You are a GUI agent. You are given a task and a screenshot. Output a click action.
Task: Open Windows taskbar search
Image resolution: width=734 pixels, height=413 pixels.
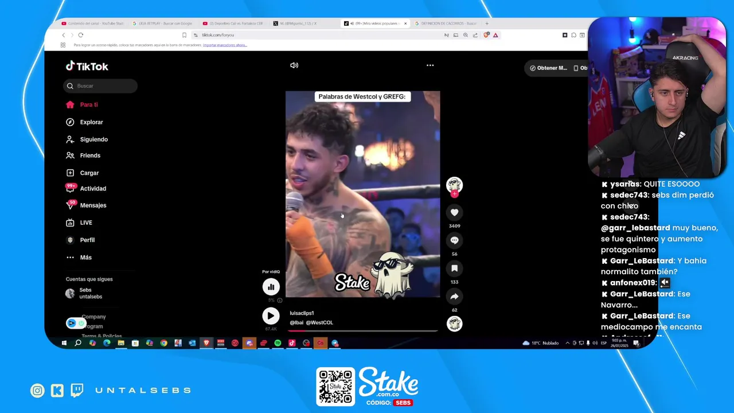tap(78, 343)
